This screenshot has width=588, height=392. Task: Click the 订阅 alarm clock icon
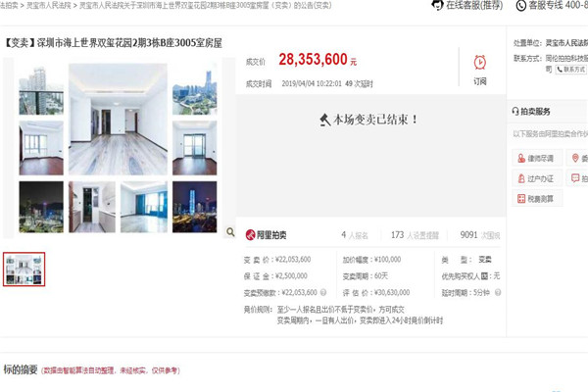click(x=479, y=63)
